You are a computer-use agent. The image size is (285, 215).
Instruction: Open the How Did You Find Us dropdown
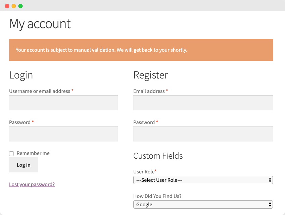coord(203,205)
